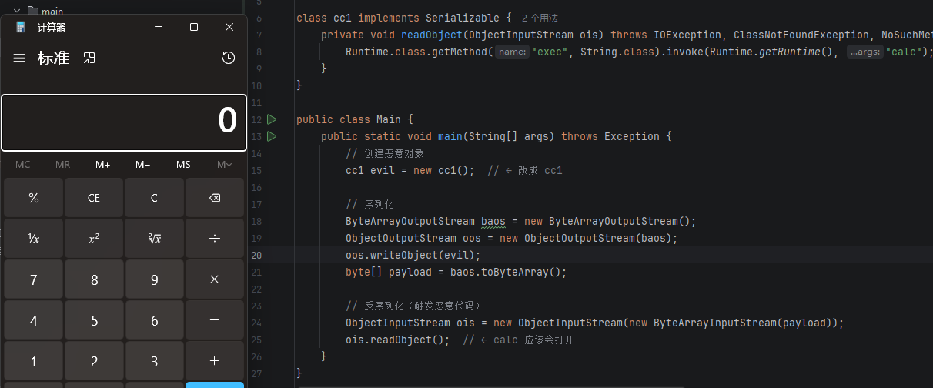Screen dimensions: 933x388
Task: Click 'payload' variable on line 21
Action: [410, 272]
